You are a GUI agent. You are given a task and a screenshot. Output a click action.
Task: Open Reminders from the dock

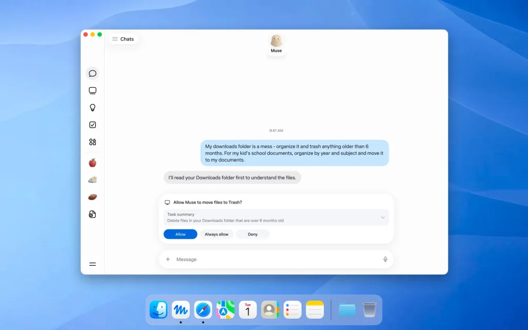[292, 309]
